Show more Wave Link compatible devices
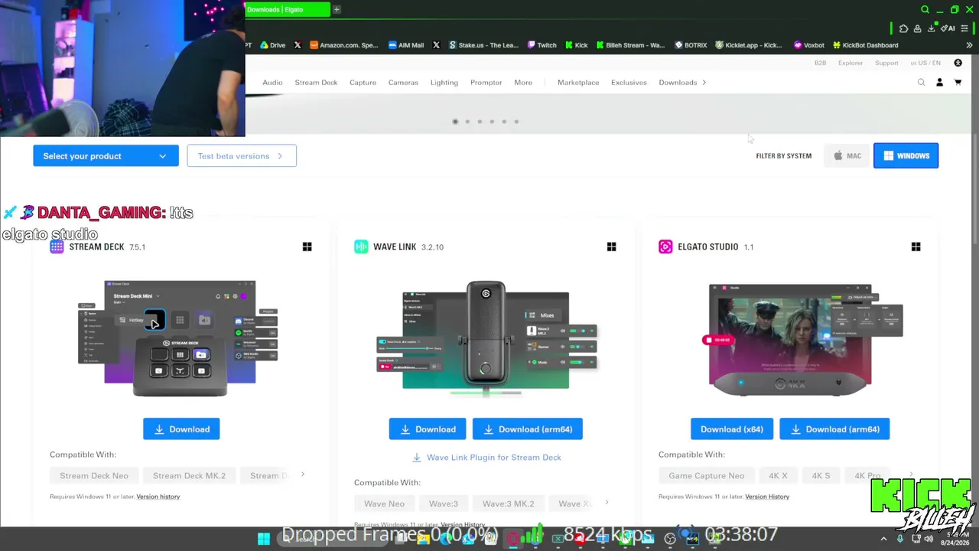979x551 pixels. 607,503
